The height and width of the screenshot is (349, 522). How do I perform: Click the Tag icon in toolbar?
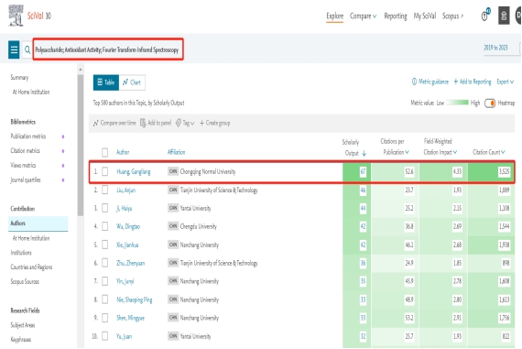pyautogui.click(x=179, y=124)
